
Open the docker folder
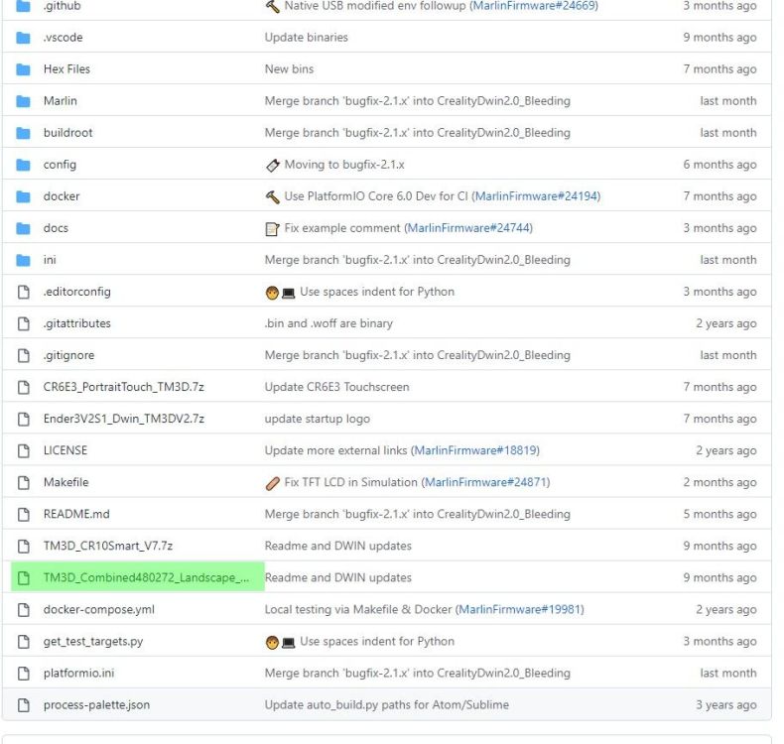click(x=61, y=196)
